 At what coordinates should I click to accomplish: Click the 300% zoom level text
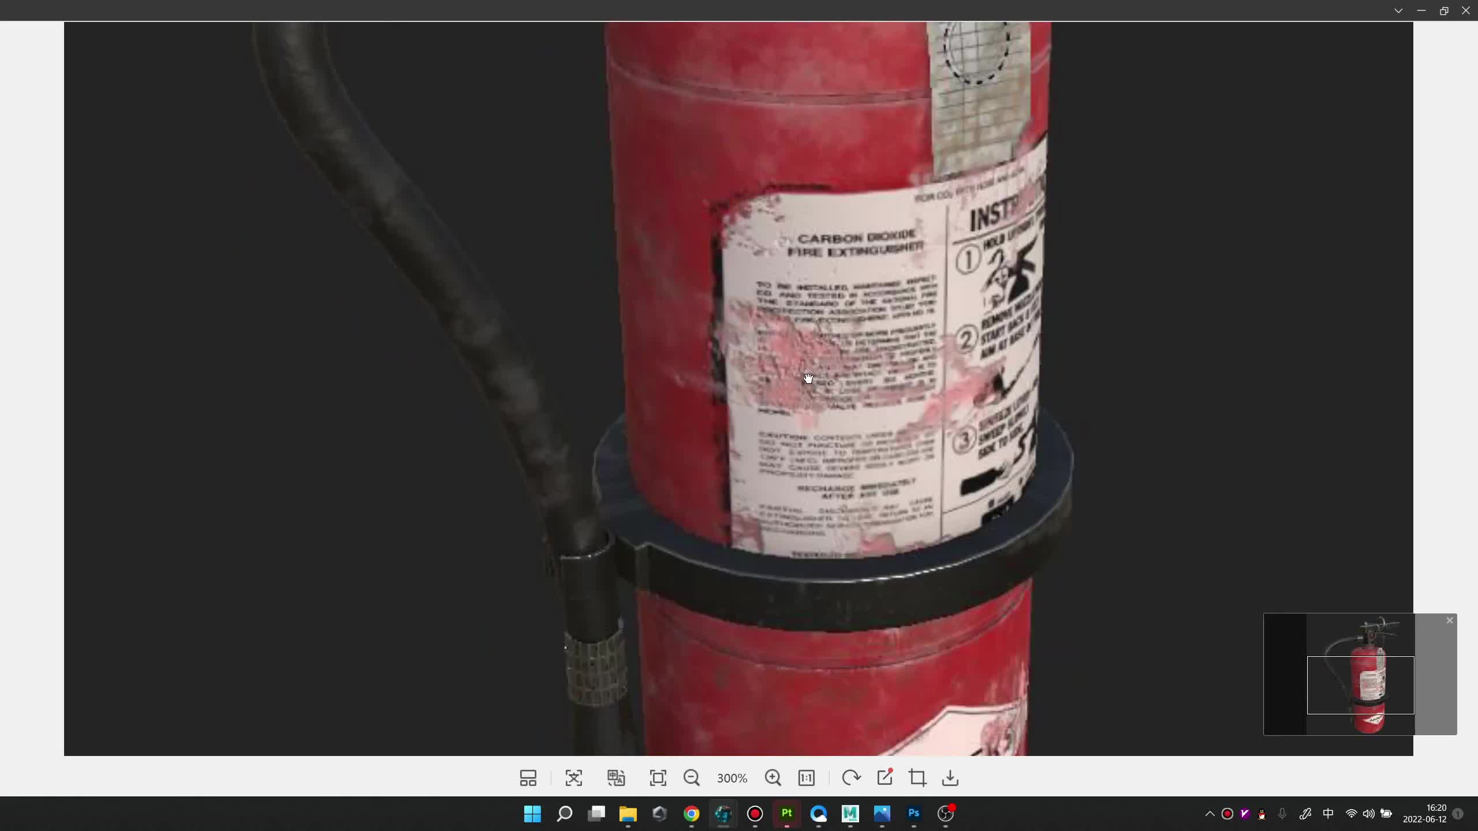click(x=732, y=778)
